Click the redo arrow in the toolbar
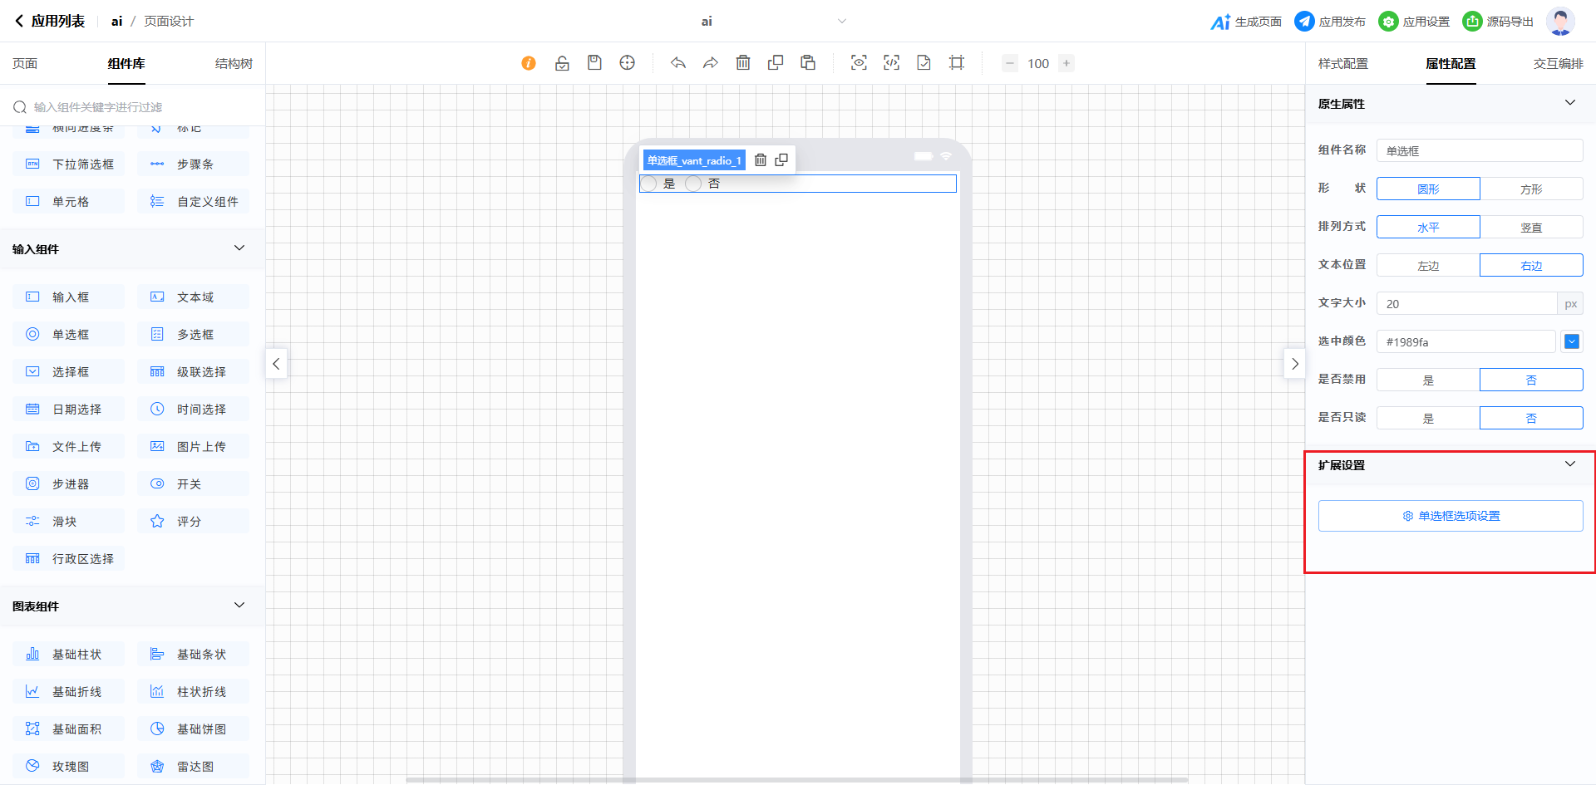The image size is (1596, 785). [710, 63]
